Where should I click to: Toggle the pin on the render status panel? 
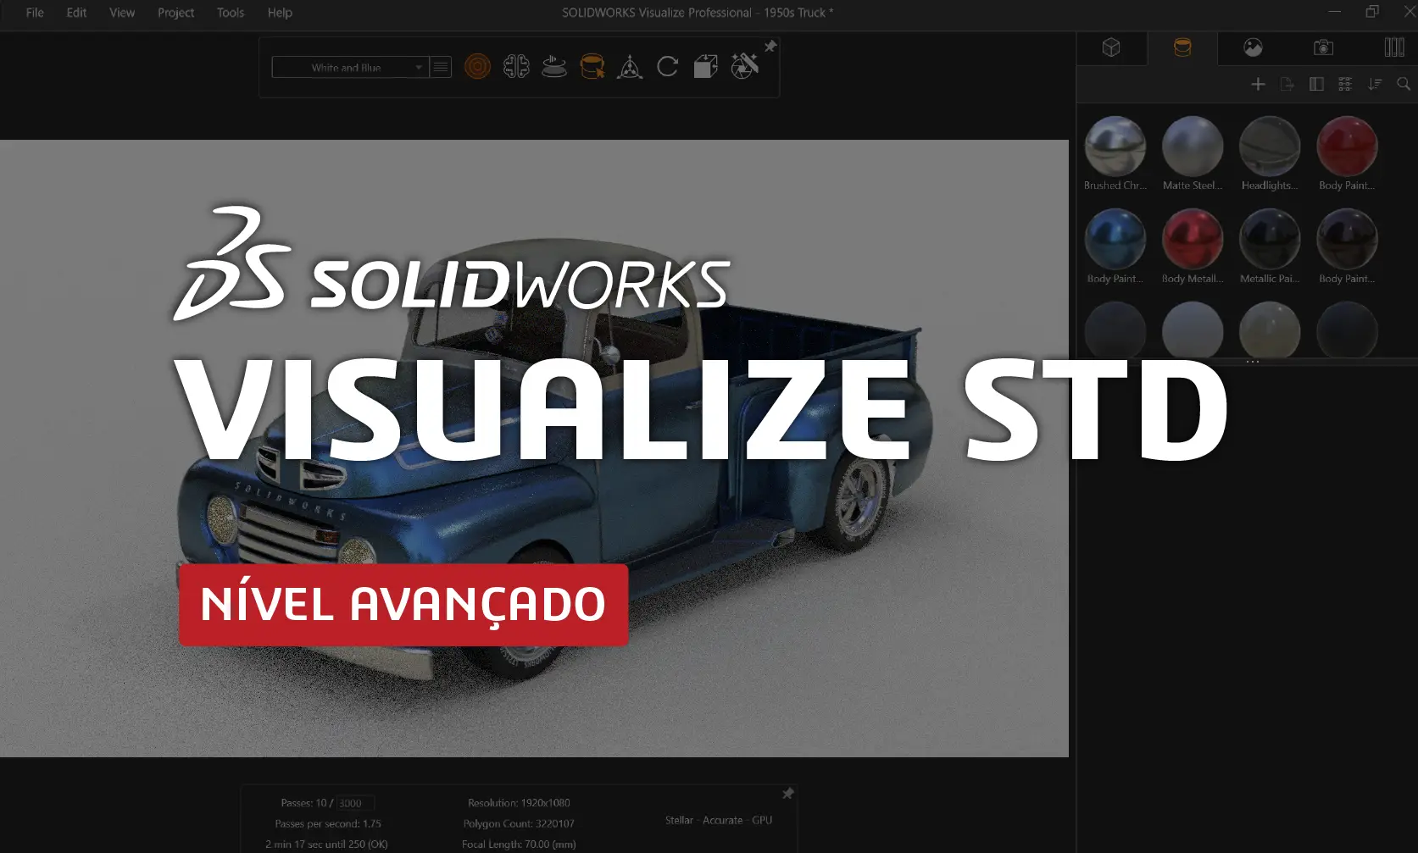tap(787, 794)
